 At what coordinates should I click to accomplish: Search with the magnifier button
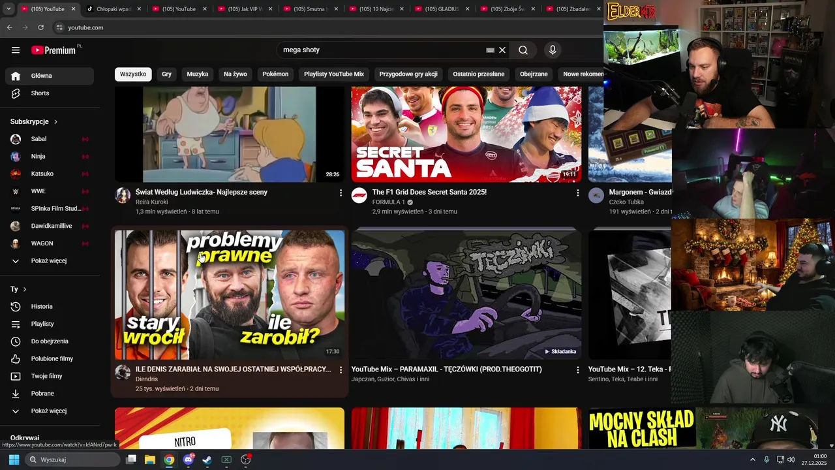pos(523,50)
